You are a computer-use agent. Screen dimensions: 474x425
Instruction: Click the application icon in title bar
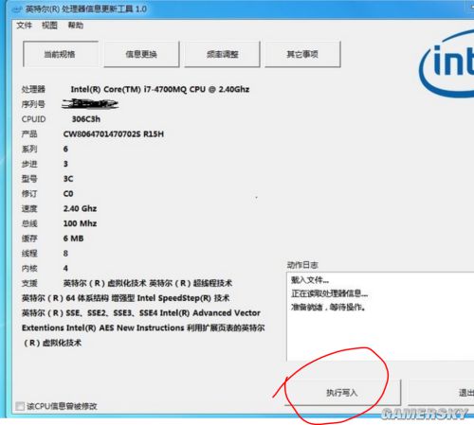tap(16, 9)
